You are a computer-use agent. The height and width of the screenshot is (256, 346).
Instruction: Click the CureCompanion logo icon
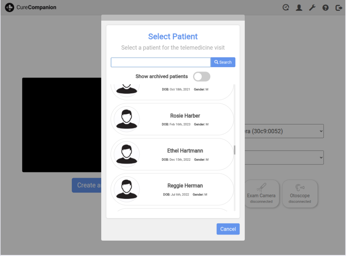click(9, 7)
